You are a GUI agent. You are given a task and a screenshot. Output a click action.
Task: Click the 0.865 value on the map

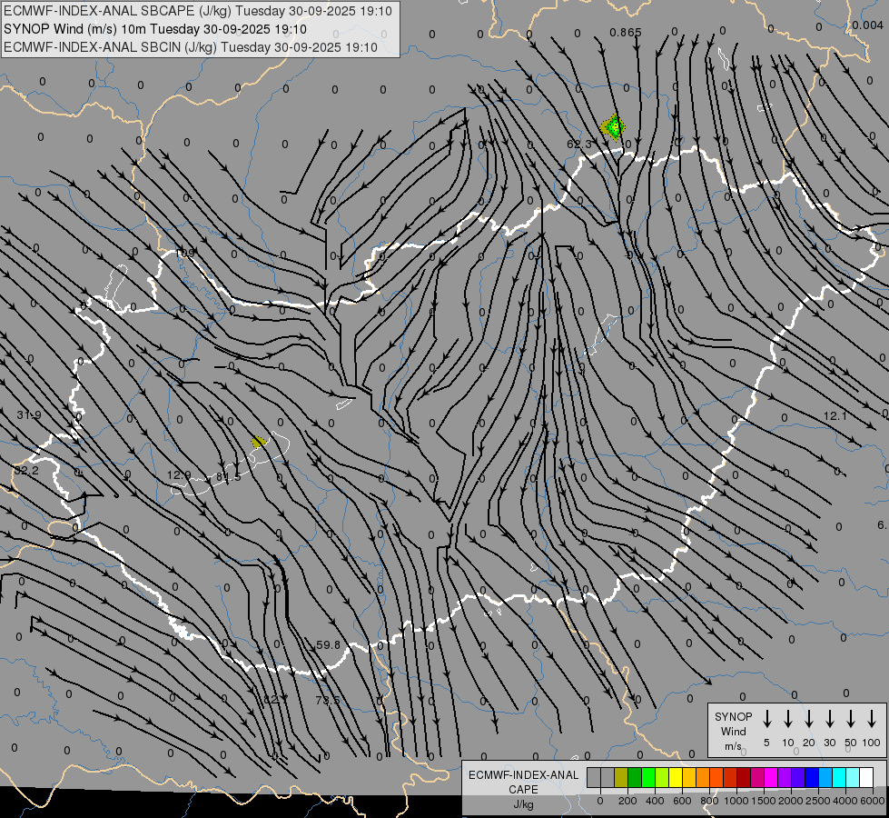[x=626, y=33]
